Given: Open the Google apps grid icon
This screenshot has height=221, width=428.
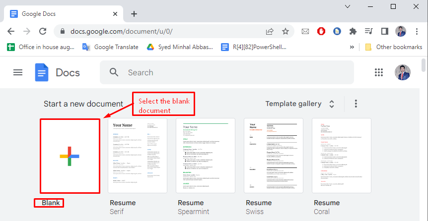Looking at the screenshot, I should tap(379, 72).
